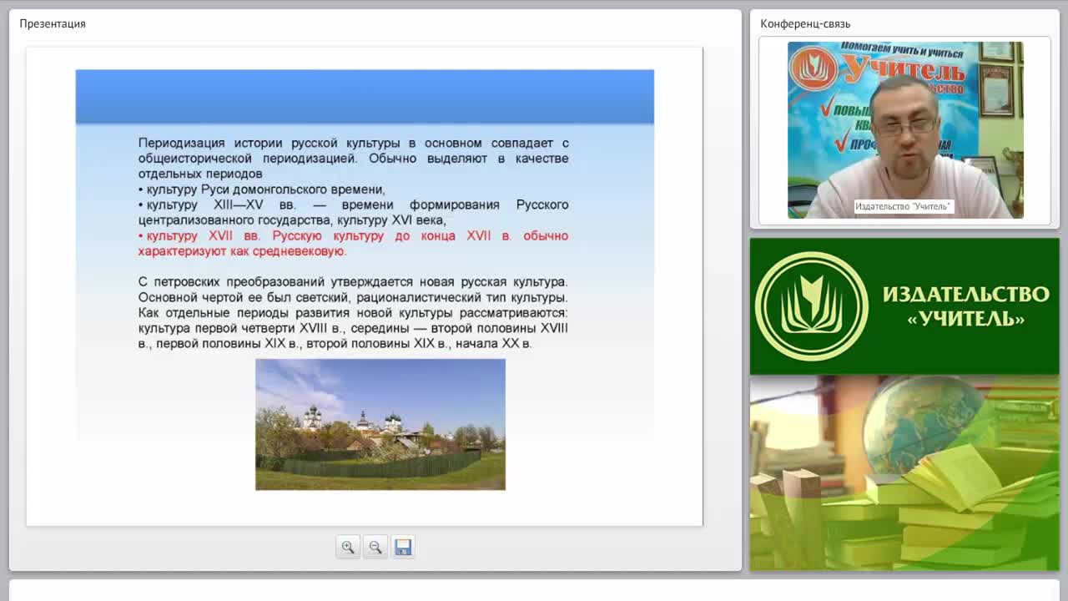Click the 'Конференц-связь' panel title
The image size is (1068, 601).
coord(805,23)
